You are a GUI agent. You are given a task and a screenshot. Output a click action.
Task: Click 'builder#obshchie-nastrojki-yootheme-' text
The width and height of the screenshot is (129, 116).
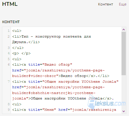click(54, 93)
